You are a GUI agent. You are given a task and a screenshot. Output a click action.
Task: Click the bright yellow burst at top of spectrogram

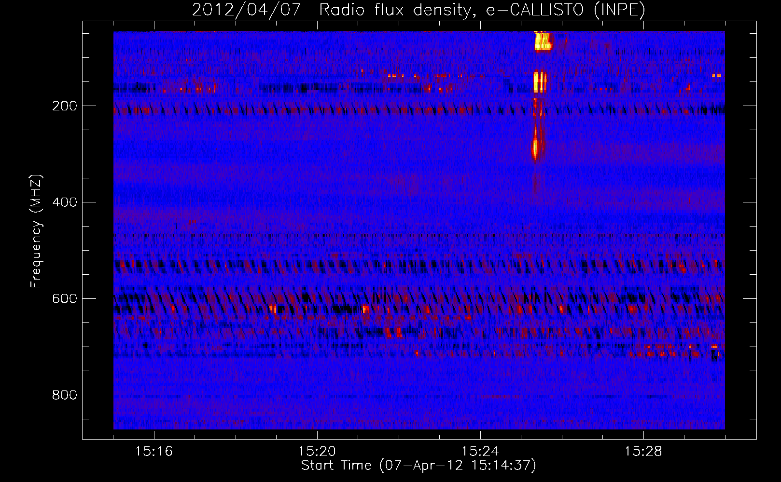point(543,41)
